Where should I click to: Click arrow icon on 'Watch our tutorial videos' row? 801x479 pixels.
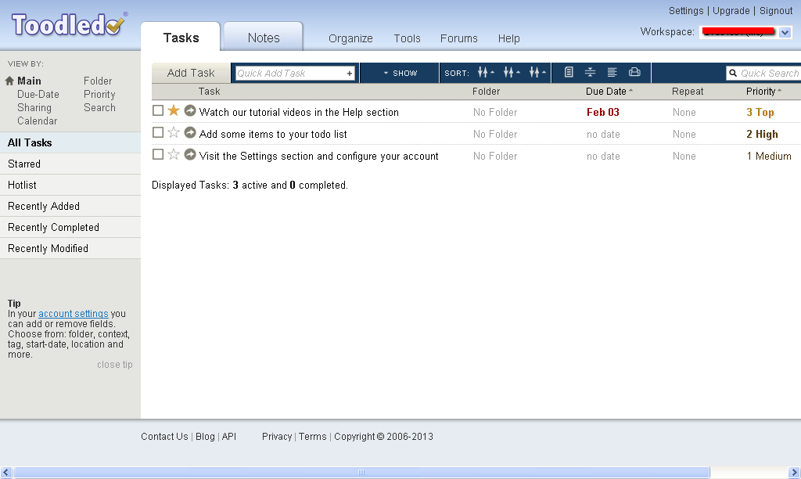point(190,110)
